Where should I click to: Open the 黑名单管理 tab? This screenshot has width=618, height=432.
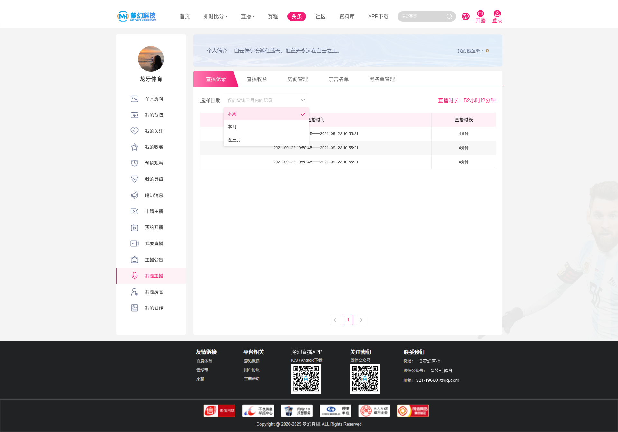[x=382, y=79]
